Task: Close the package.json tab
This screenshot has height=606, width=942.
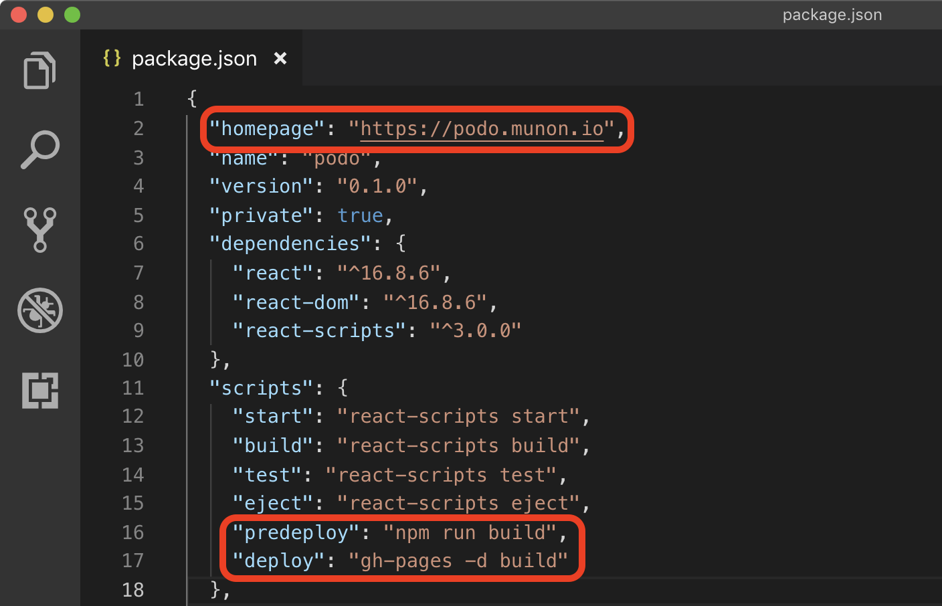Action: click(x=280, y=58)
